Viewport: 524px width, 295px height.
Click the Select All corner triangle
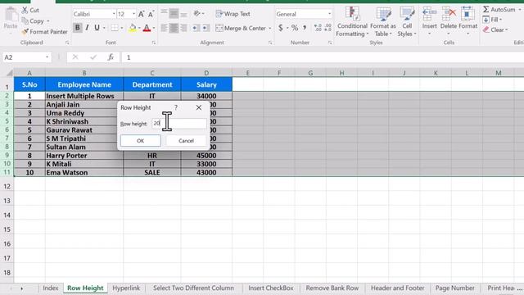pyautogui.click(x=9, y=73)
